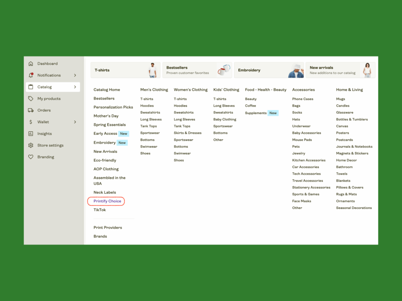Open the Accessories heading
Viewport: 402px width, 301px height.
303,90
